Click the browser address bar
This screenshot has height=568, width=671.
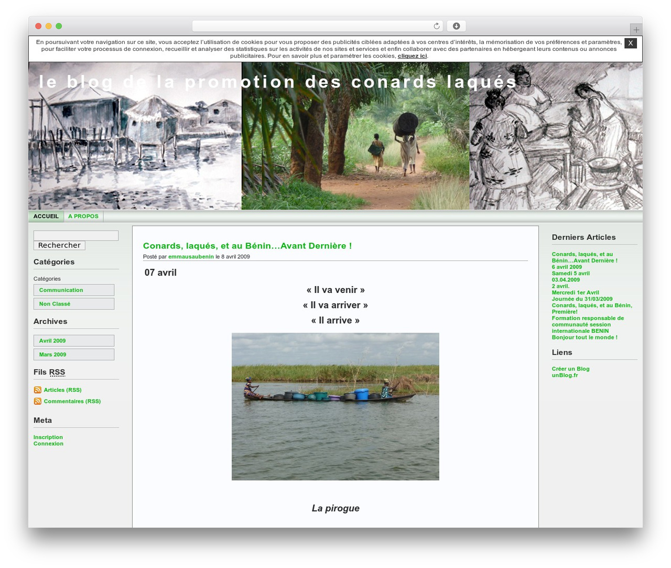coord(318,26)
